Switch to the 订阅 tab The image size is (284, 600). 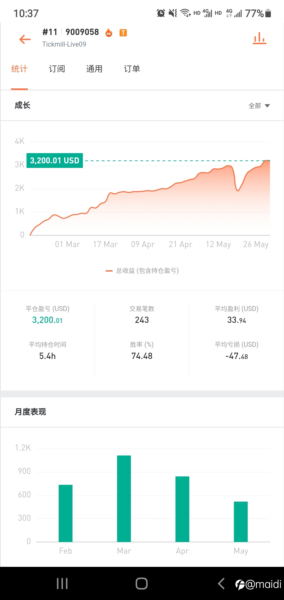tap(57, 69)
